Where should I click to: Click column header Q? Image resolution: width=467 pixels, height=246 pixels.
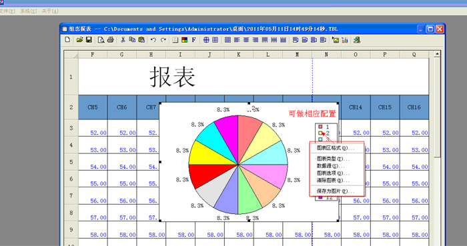pyautogui.click(x=414, y=55)
